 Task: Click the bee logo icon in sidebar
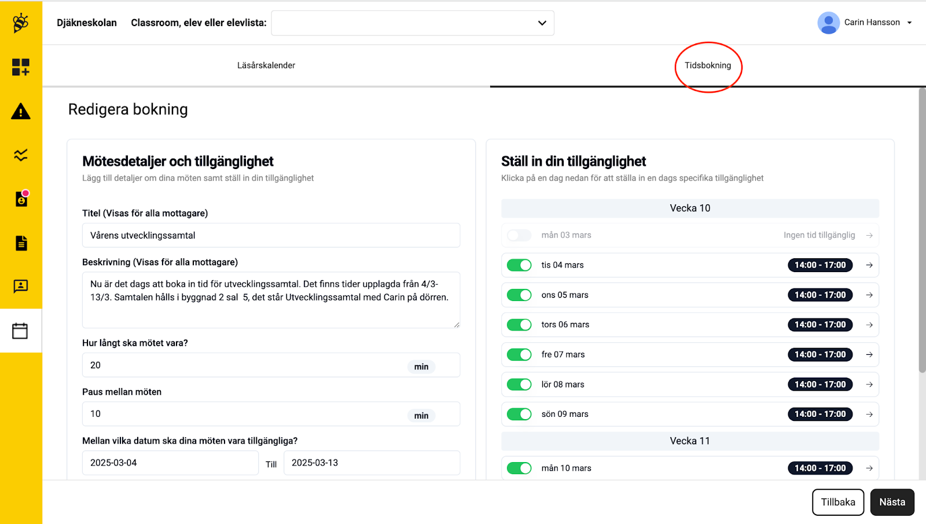[x=21, y=23]
